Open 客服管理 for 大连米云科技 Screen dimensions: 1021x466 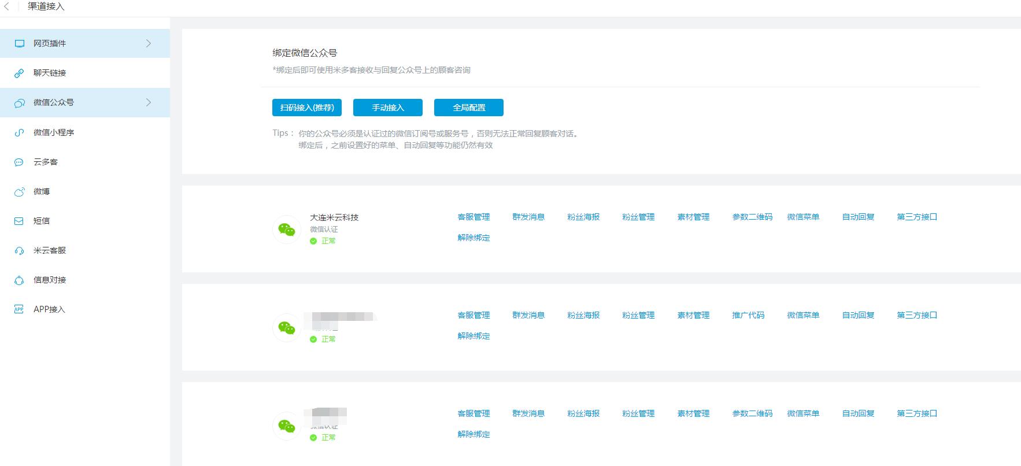coord(473,217)
